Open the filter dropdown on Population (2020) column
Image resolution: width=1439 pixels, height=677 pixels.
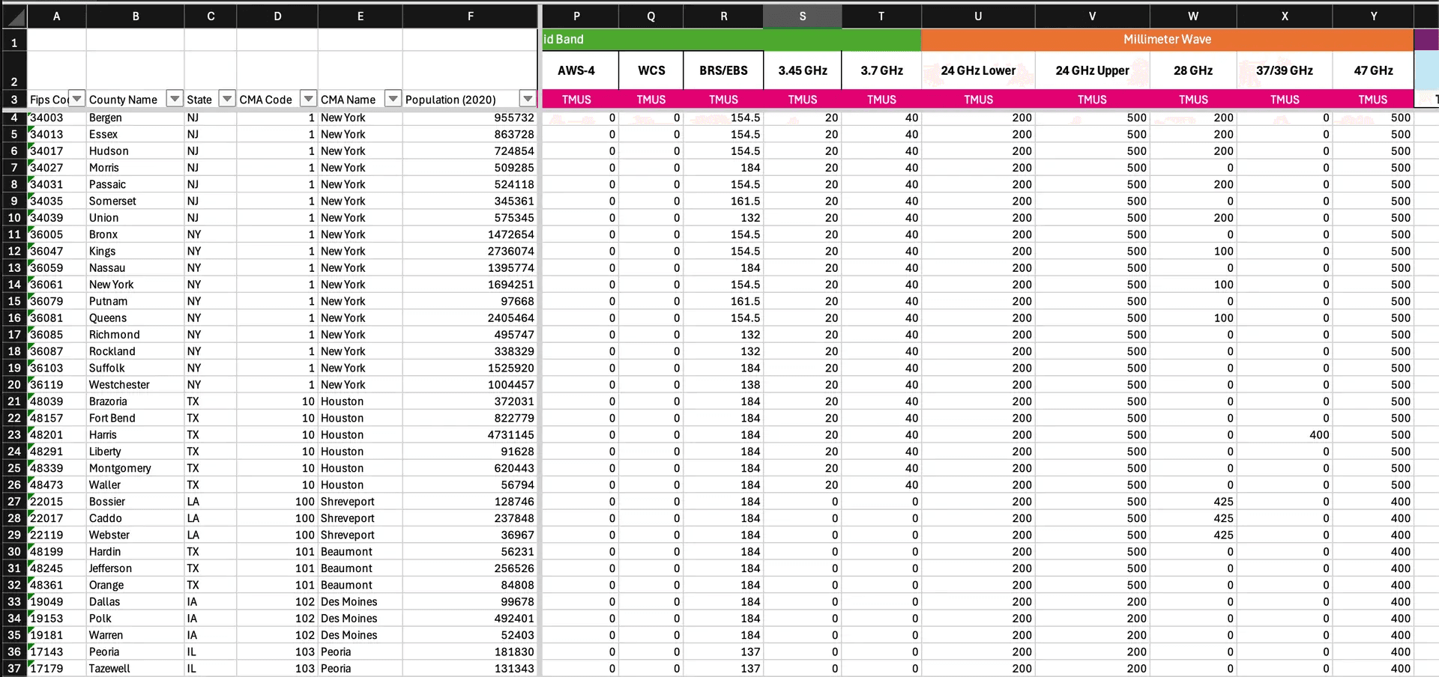click(528, 98)
